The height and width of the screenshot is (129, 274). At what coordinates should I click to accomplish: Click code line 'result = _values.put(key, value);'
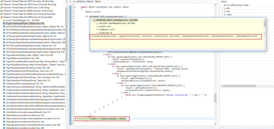pos(108,119)
